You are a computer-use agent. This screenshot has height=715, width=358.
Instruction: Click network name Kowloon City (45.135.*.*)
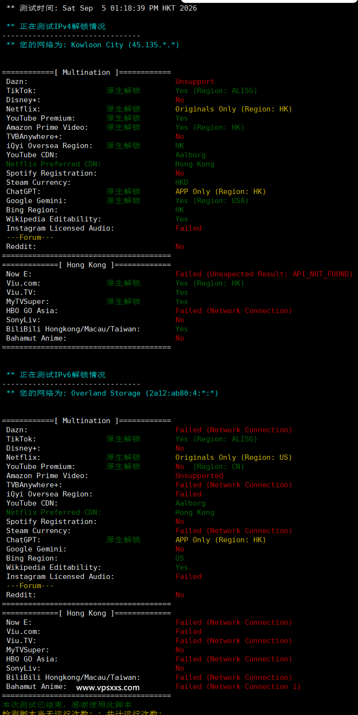[125, 45]
